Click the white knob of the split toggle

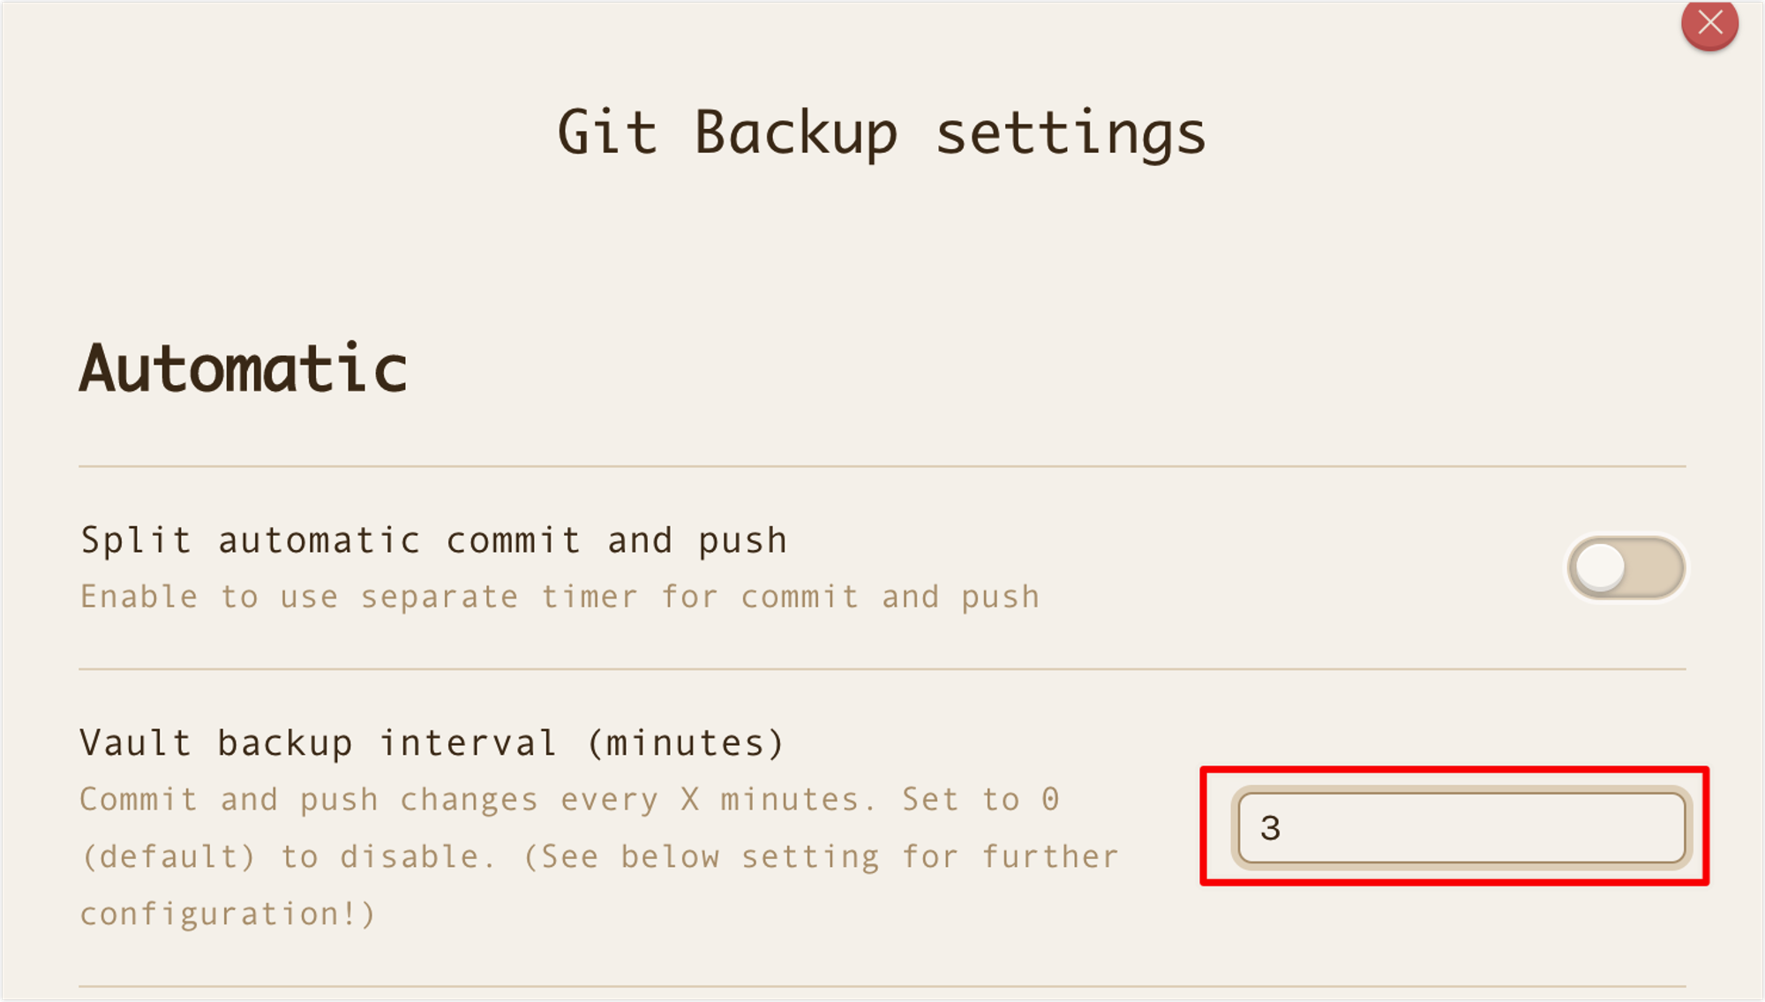[1600, 568]
